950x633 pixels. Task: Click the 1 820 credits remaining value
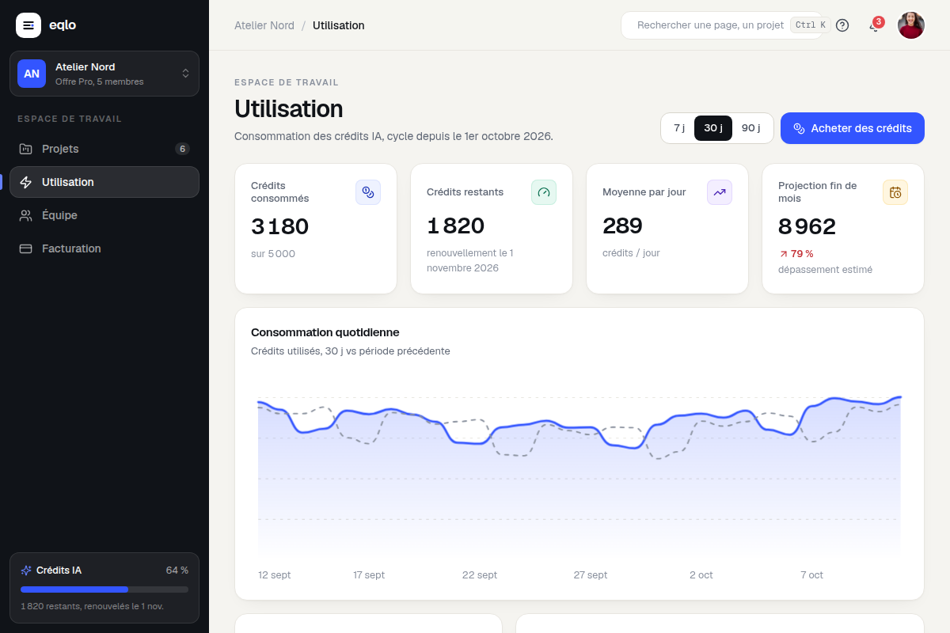click(x=455, y=226)
